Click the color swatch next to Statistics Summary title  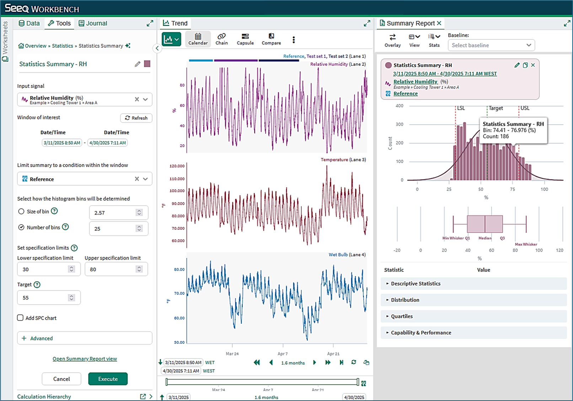(147, 64)
